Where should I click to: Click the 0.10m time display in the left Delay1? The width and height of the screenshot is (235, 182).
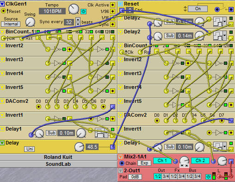coord(66,133)
